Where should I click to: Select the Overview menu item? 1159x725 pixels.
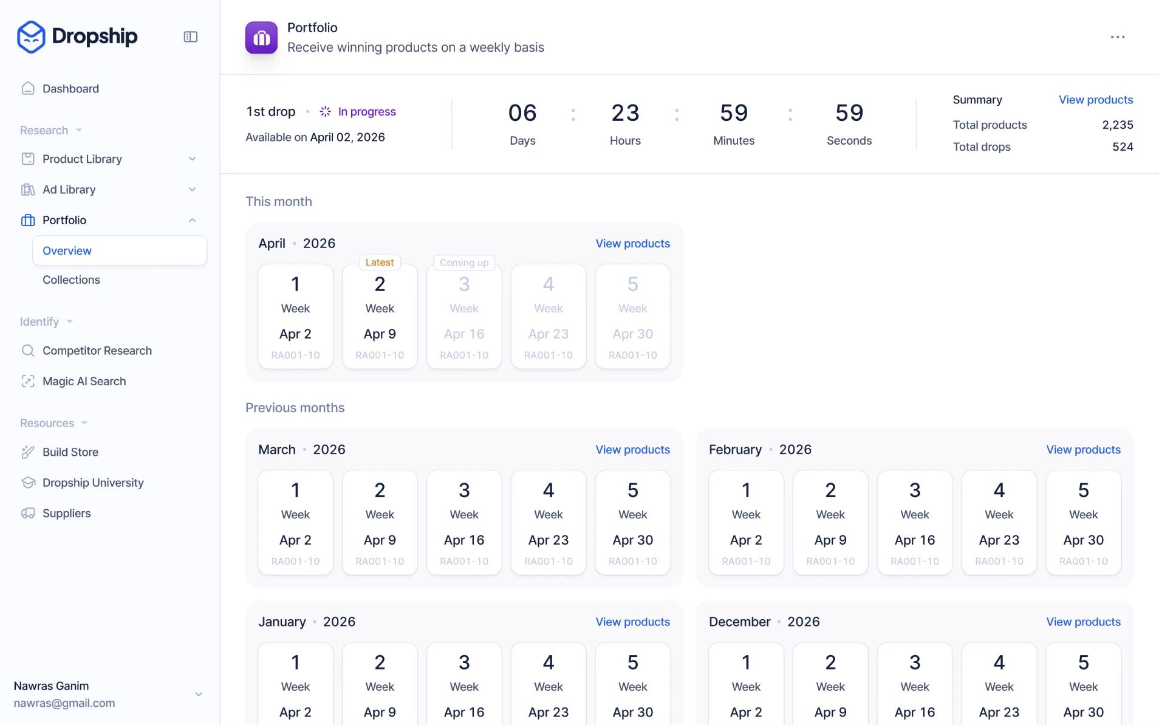pos(120,251)
